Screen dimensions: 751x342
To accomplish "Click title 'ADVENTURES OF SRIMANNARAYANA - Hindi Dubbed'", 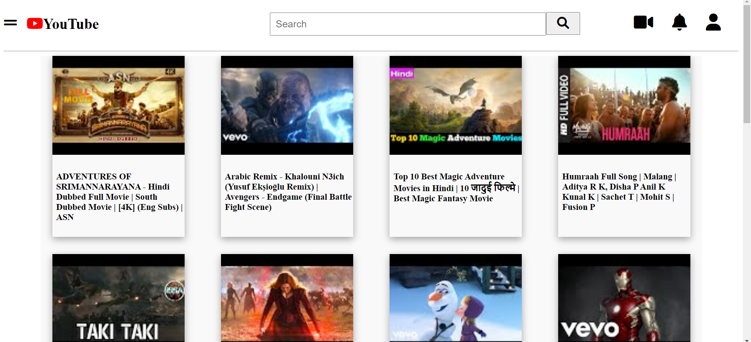I will click(119, 197).
